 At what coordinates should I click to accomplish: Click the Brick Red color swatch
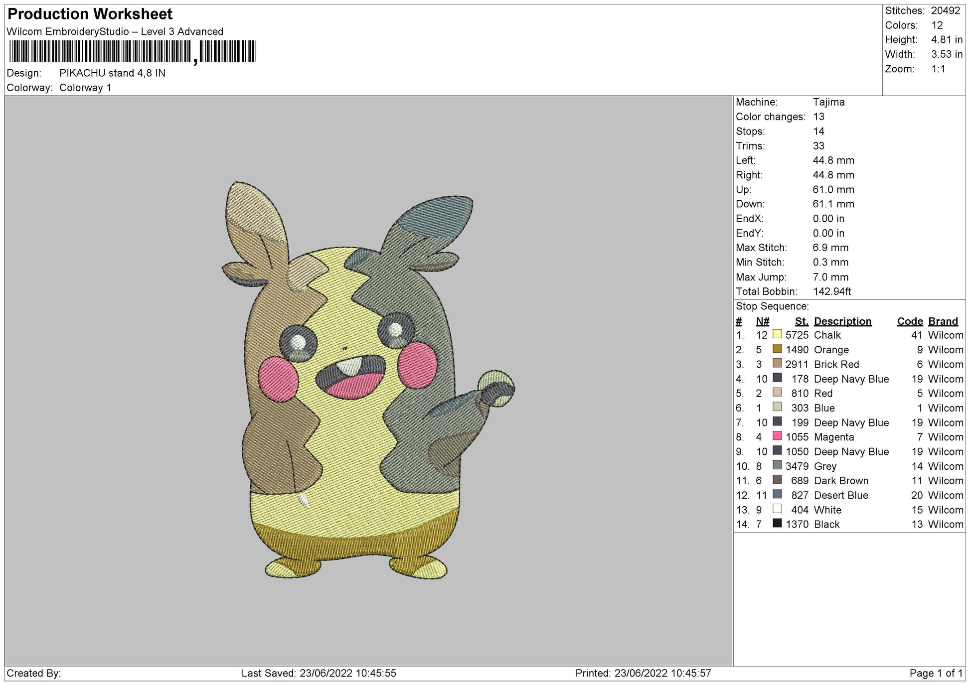(x=778, y=364)
